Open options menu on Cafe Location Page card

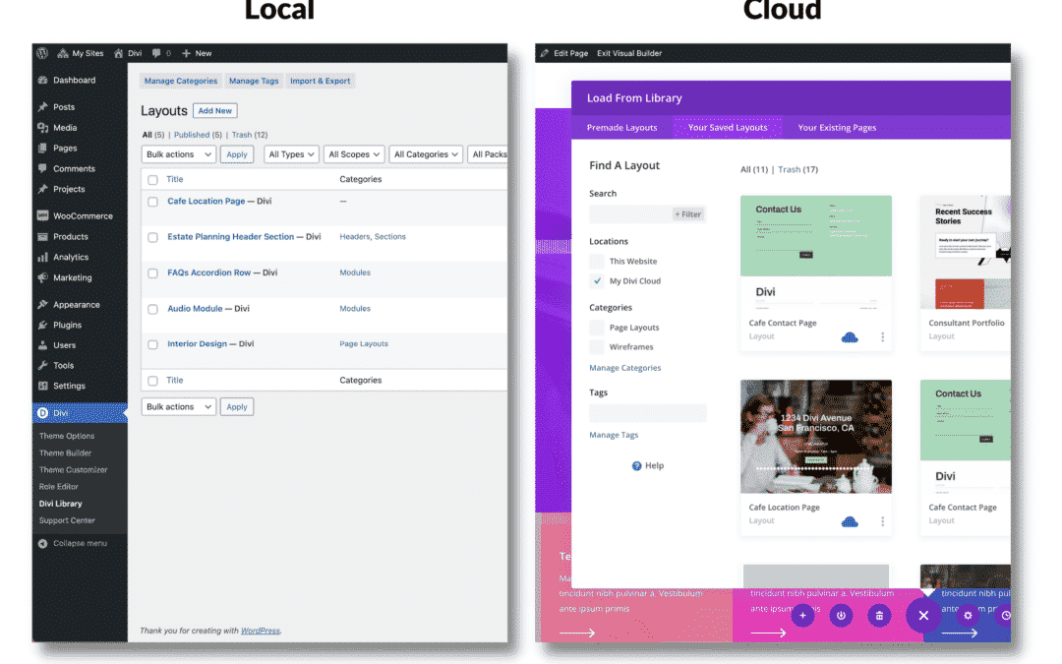[882, 521]
